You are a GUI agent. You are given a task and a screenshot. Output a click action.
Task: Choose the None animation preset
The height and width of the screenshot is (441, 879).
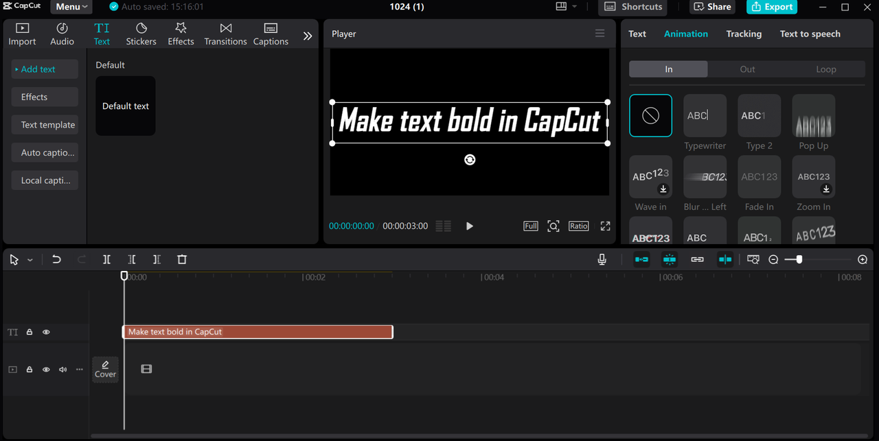click(650, 115)
